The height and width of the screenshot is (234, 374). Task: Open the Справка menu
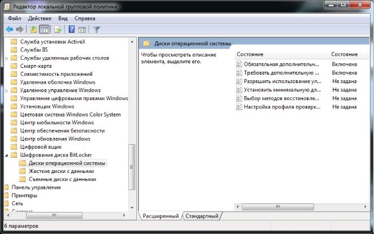pos(85,18)
